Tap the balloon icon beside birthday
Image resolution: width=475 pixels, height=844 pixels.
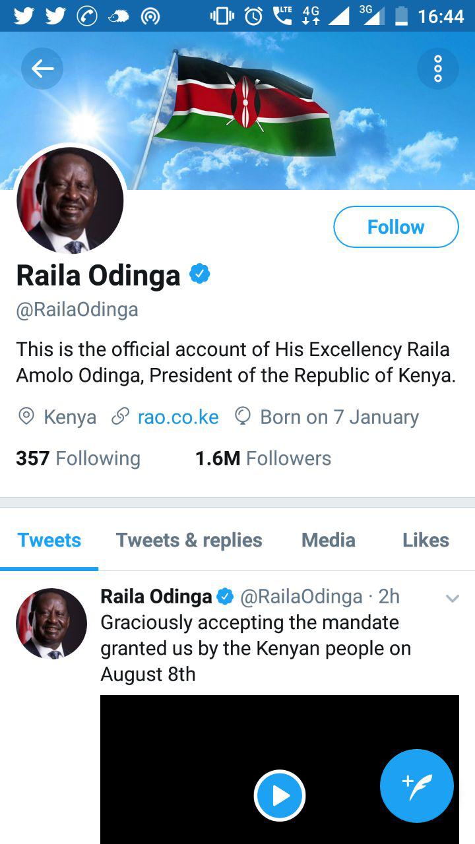tap(243, 417)
